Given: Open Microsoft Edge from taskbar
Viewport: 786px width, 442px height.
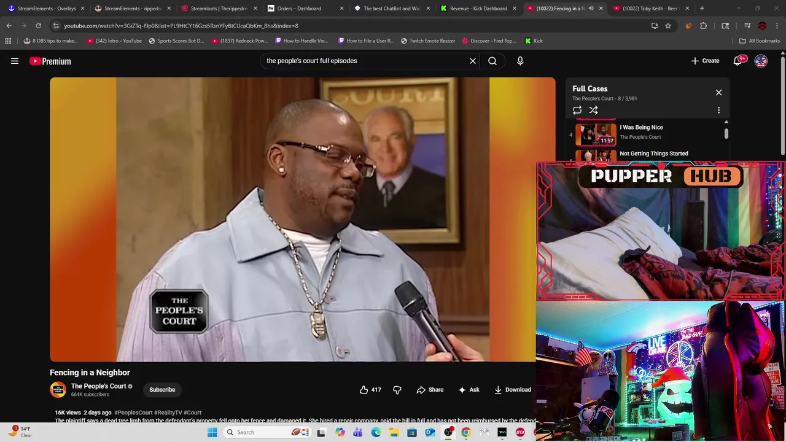Looking at the screenshot, I should pos(376,432).
